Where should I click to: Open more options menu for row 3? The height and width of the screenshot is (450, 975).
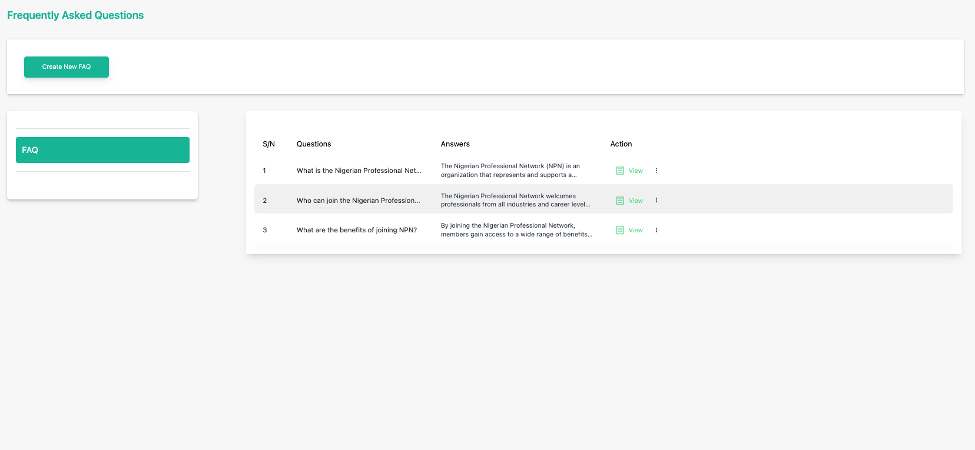656,230
